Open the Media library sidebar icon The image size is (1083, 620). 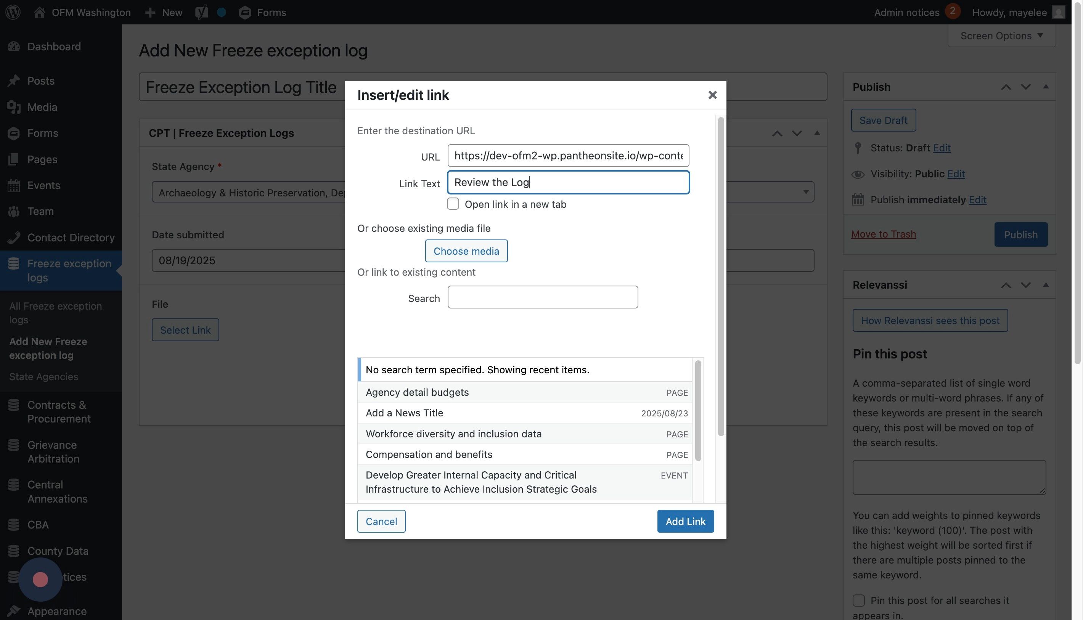(x=14, y=107)
